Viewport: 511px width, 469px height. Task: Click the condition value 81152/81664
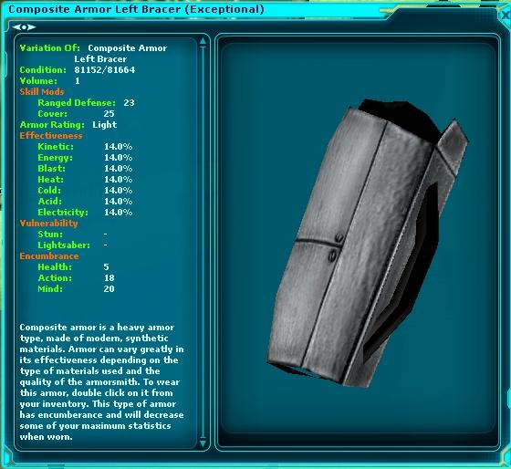click(x=105, y=70)
